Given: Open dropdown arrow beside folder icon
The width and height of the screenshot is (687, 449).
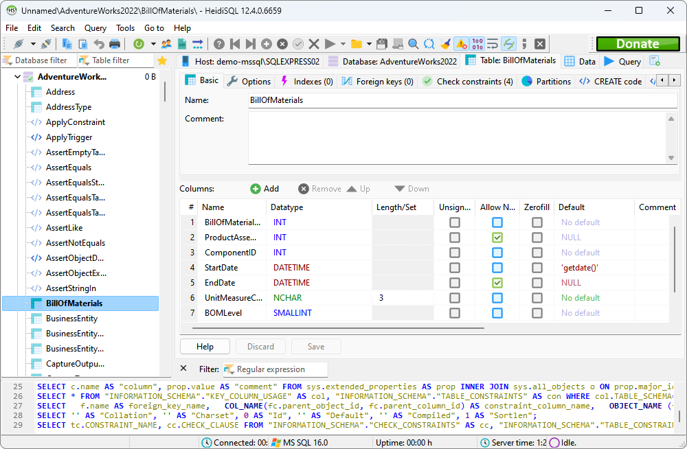Looking at the screenshot, I should 369,44.
